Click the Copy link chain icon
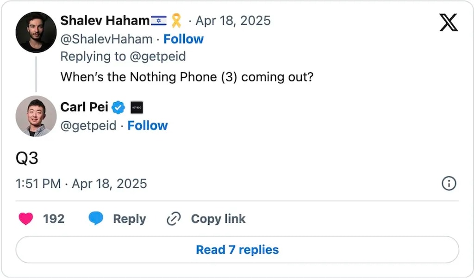The width and height of the screenshot is (474, 278). pos(173,219)
